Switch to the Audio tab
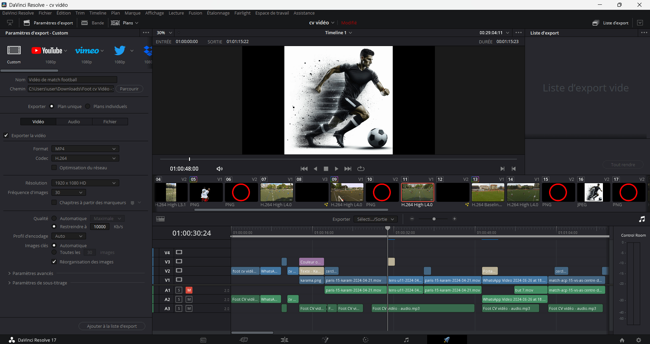The image size is (650, 344). (x=74, y=122)
